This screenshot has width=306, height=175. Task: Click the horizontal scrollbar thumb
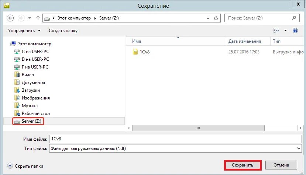click(198, 128)
